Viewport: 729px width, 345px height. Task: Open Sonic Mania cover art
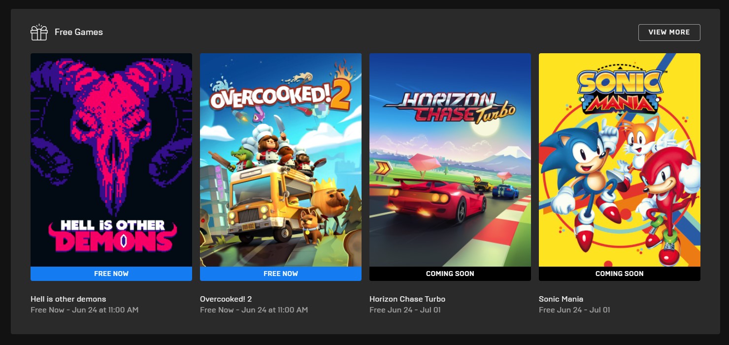[x=620, y=160]
